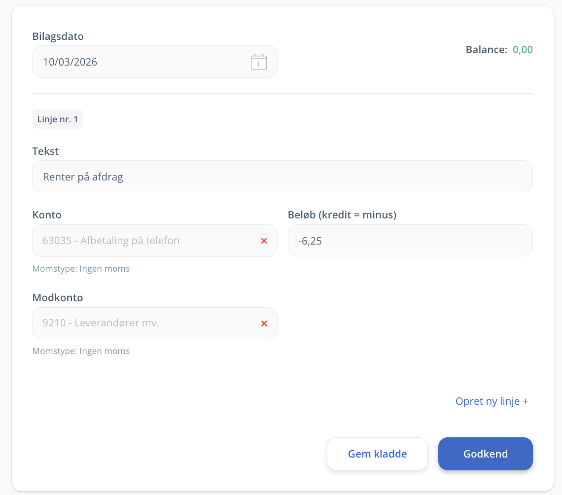Click the 'Modkonto' label
Viewport: 562px width, 495px height.
pos(58,298)
